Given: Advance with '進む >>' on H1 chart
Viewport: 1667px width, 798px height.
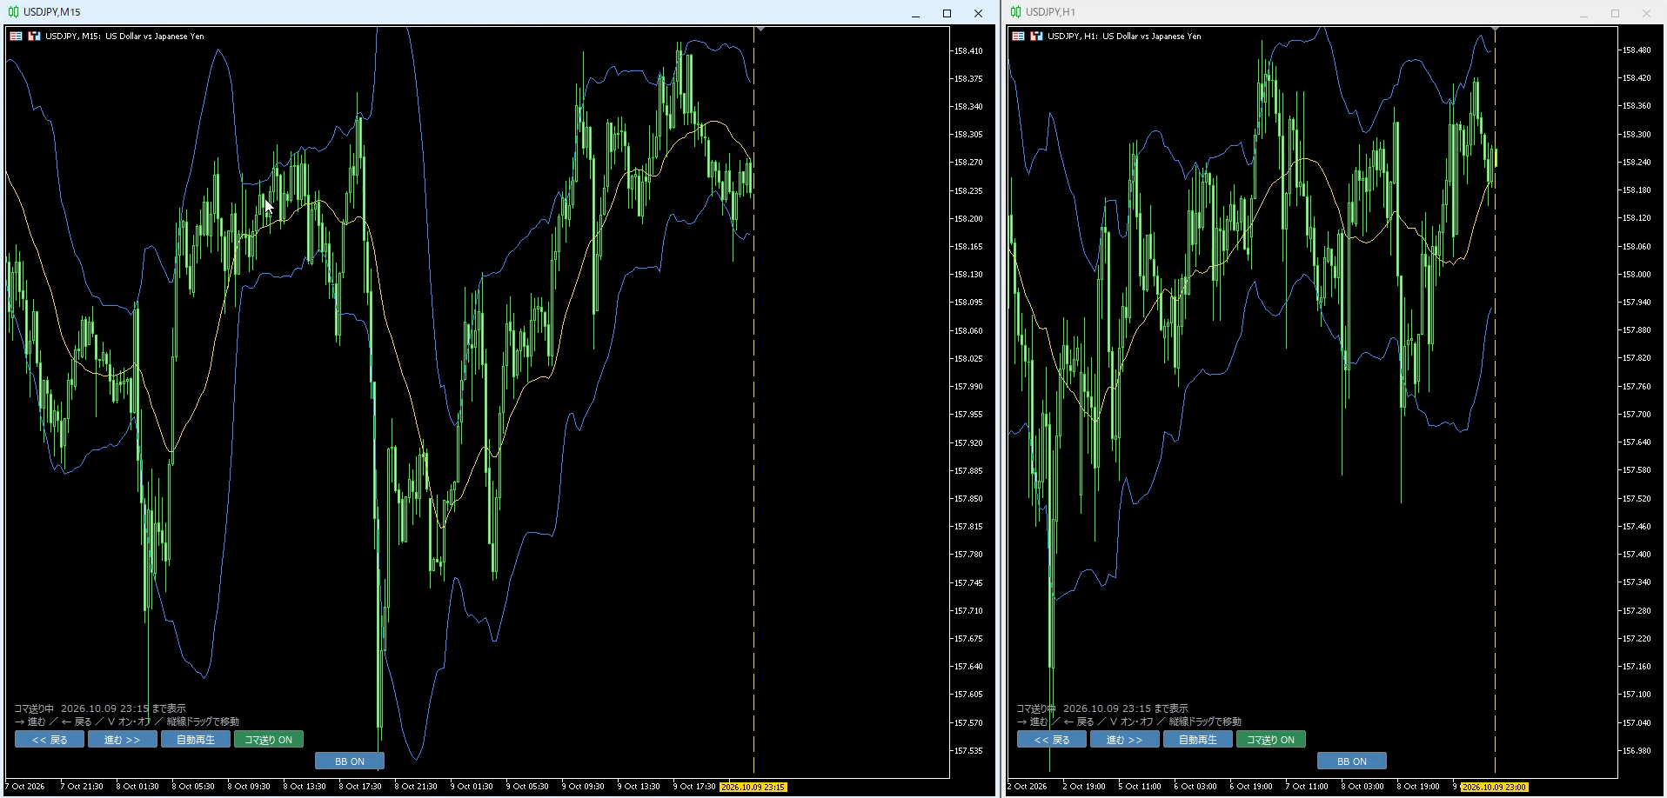Looking at the screenshot, I should pos(1125,740).
